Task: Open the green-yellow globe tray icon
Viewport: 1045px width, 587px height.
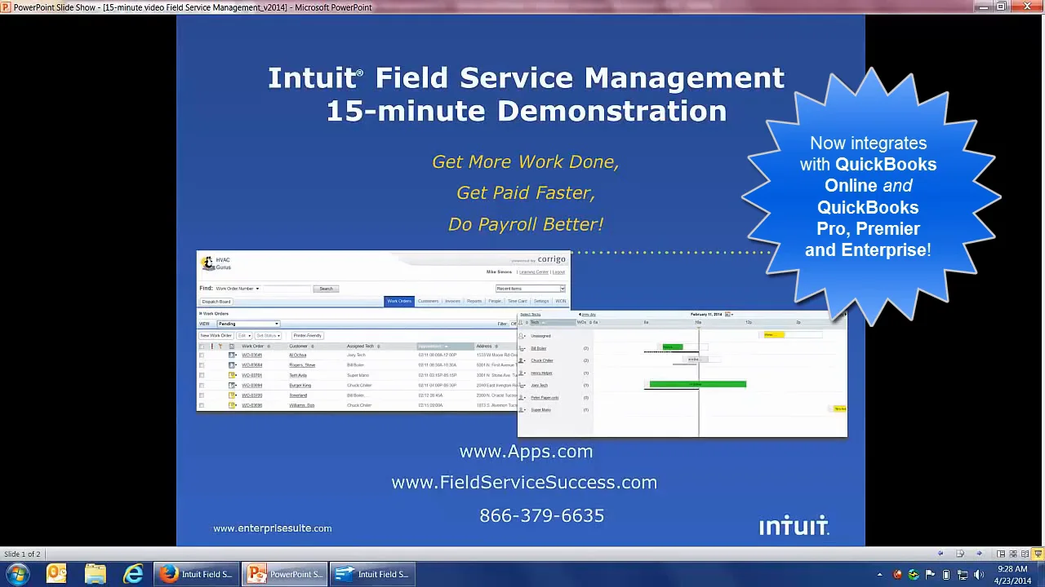Action: click(x=914, y=575)
